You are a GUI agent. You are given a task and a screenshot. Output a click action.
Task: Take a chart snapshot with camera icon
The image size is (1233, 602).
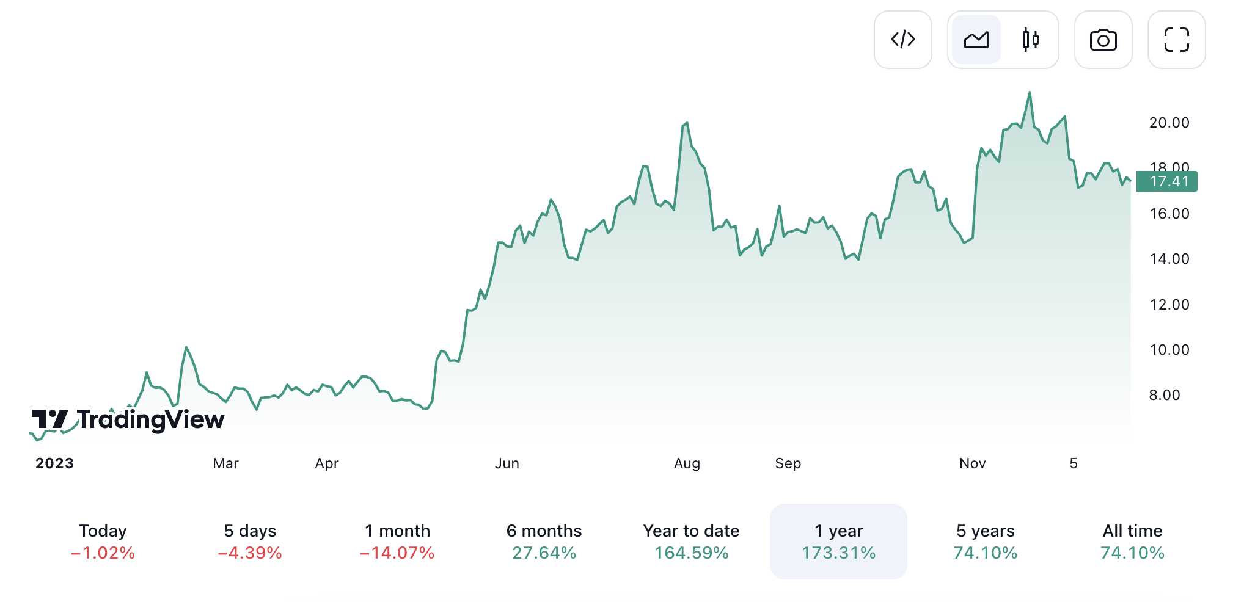pos(1103,40)
